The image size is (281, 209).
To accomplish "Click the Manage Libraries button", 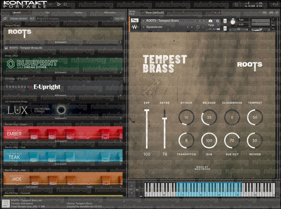I will coord(18,18).
